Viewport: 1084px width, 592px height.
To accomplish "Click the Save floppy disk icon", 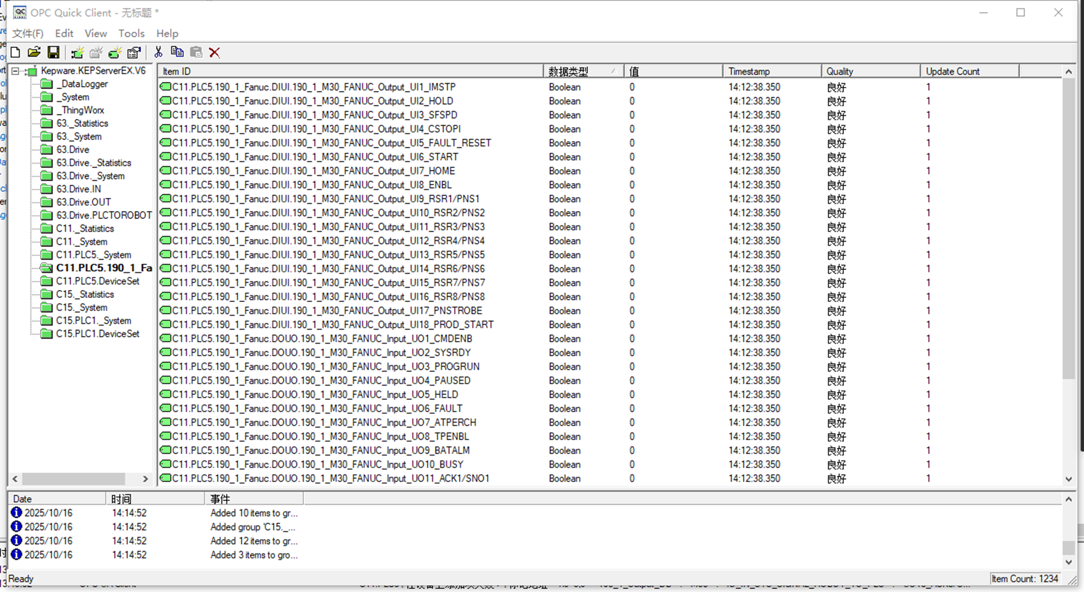I will (53, 52).
